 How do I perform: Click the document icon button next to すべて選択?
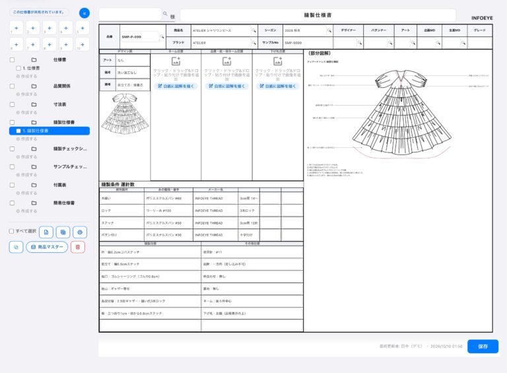(46, 232)
